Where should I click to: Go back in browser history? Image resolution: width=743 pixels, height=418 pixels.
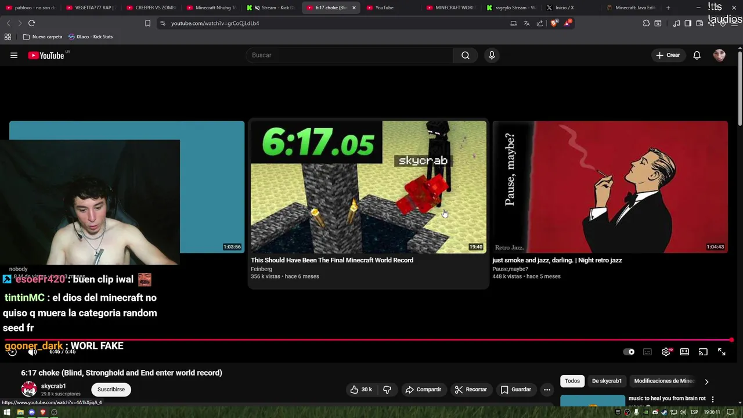click(x=8, y=23)
